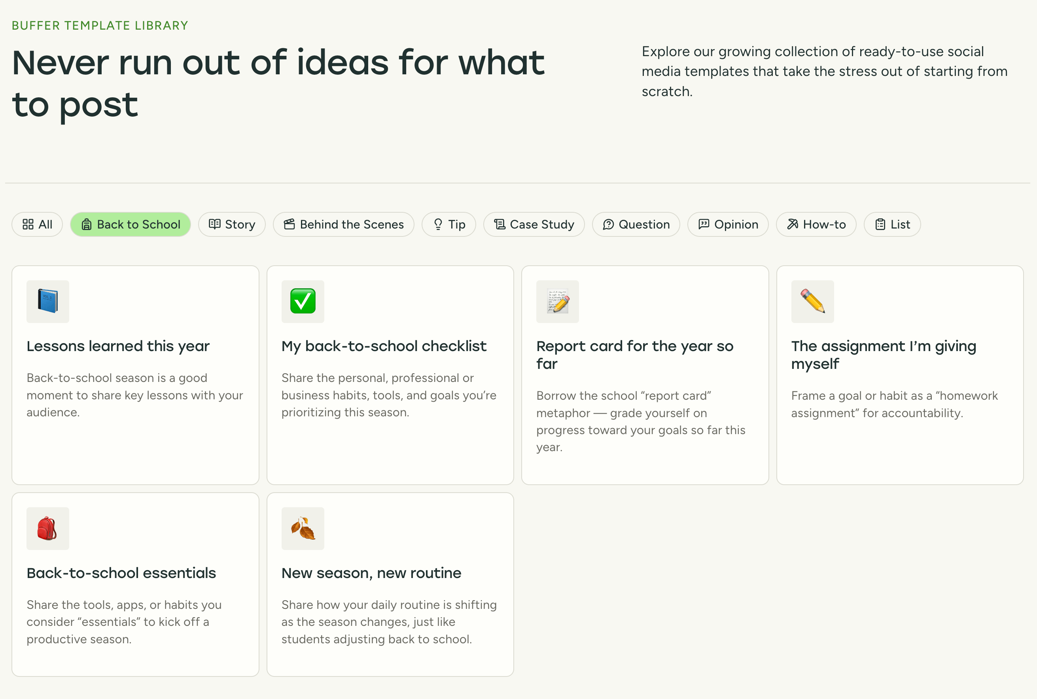The width and height of the screenshot is (1037, 699).
Task: Click the green checkmark icon on checklist card
Action: pyautogui.click(x=302, y=301)
